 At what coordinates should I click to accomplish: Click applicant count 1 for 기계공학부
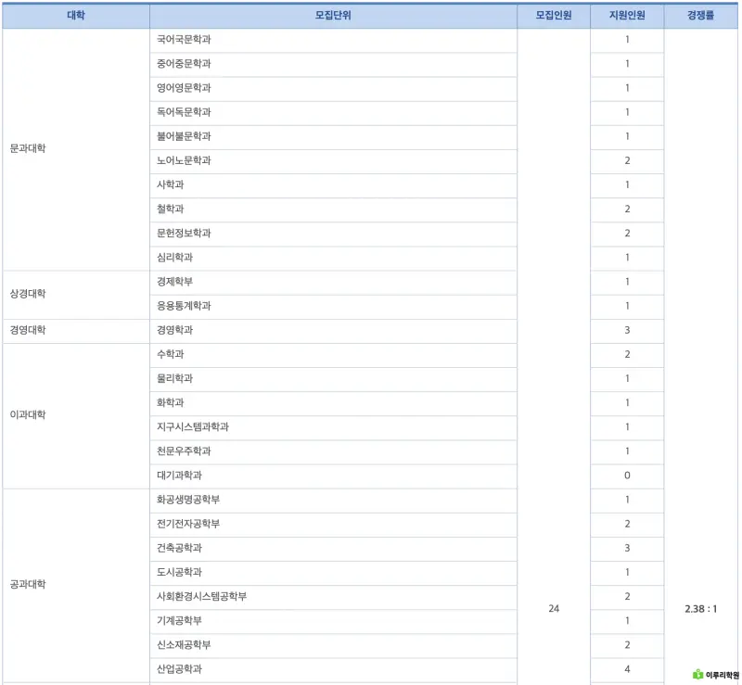[x=627, y=621]
